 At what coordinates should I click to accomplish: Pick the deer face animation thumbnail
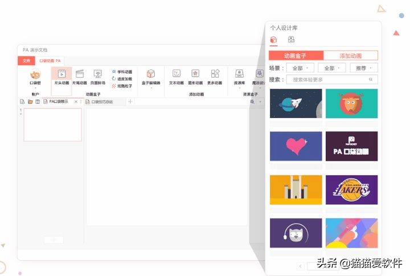coord(351,103)
